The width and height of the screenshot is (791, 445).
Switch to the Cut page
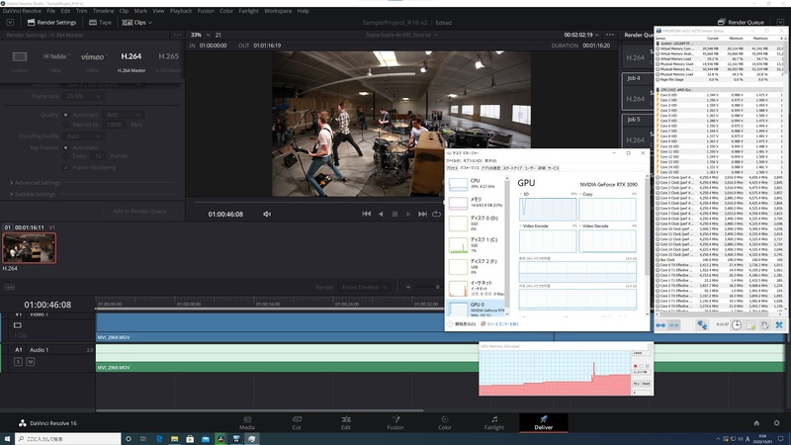point(296,423)
